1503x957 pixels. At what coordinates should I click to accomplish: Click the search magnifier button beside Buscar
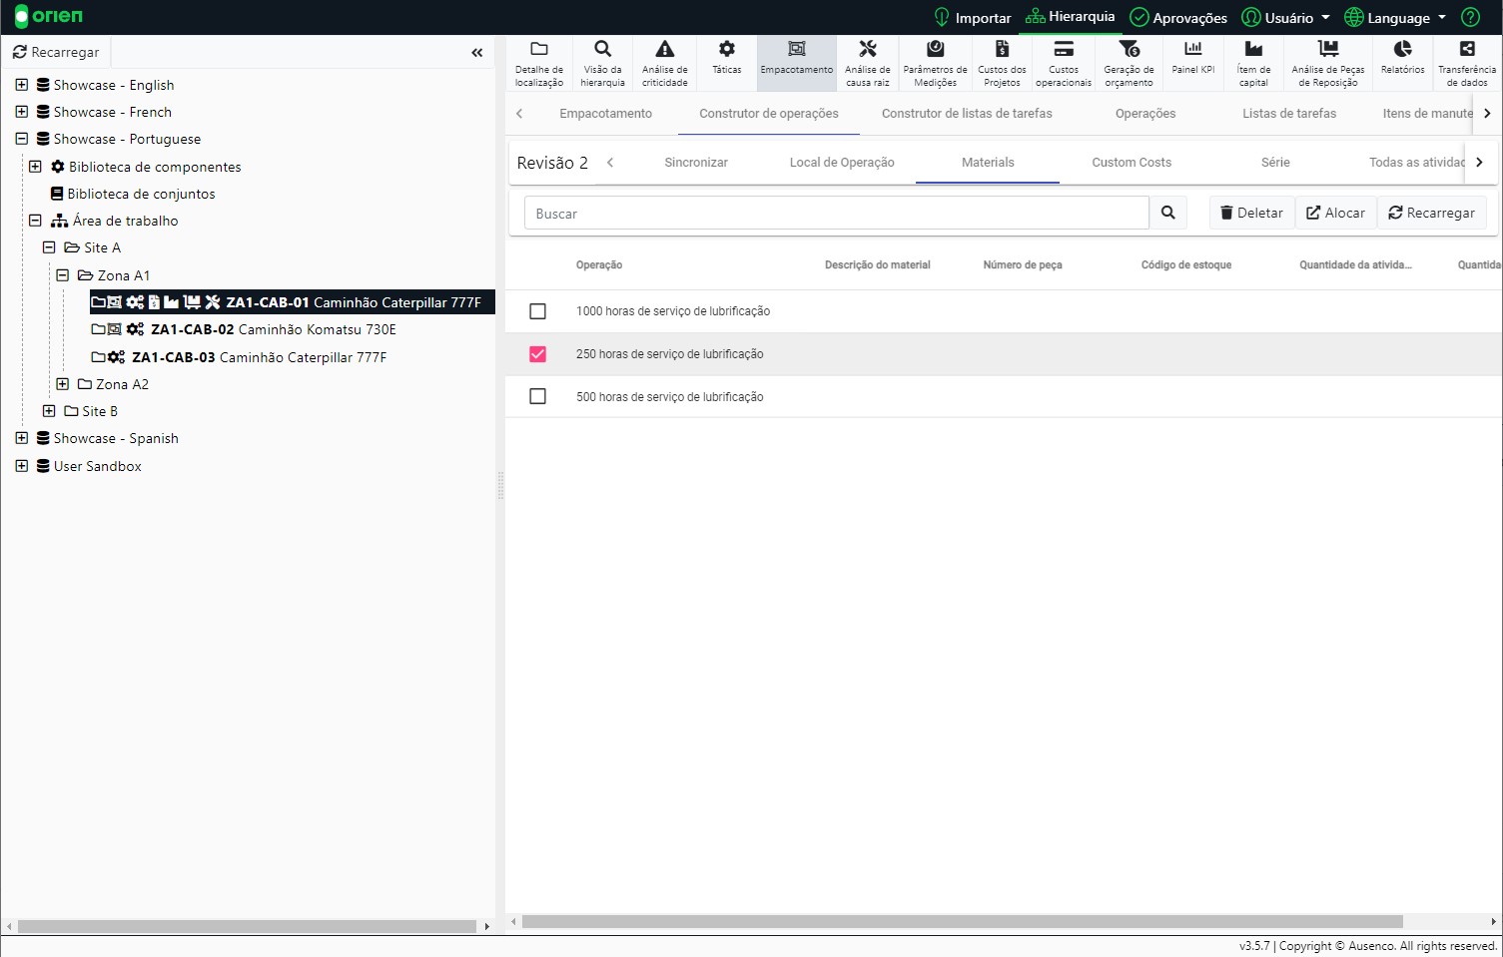[1167, 213]
